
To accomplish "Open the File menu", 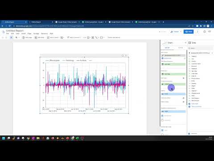I will [8, 34].
